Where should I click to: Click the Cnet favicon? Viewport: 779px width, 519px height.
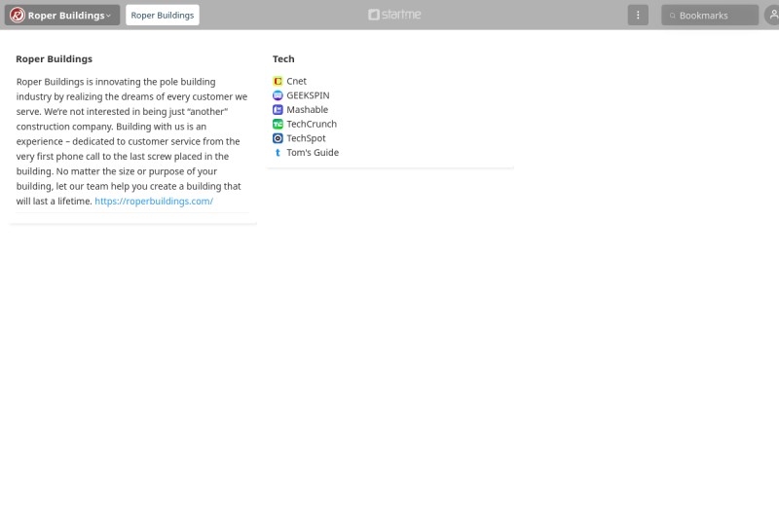(x=278, y=81)
